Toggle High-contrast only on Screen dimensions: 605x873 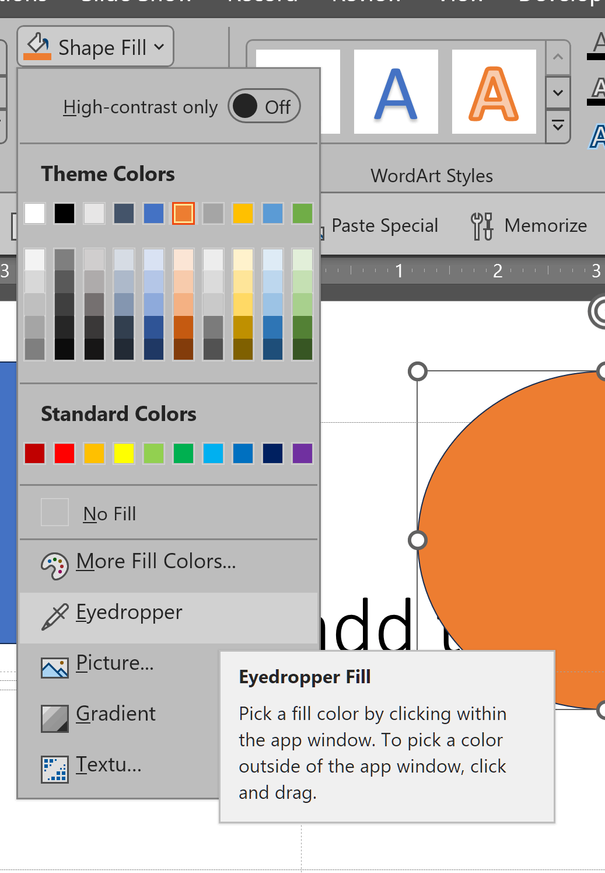pyautogui.click(x=264, y=106)
